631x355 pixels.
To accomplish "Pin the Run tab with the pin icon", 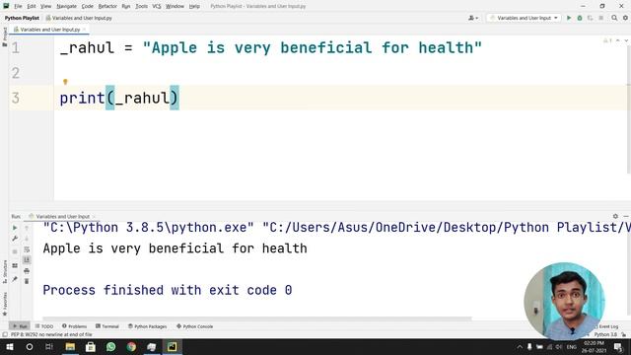I will coord(15,279).
